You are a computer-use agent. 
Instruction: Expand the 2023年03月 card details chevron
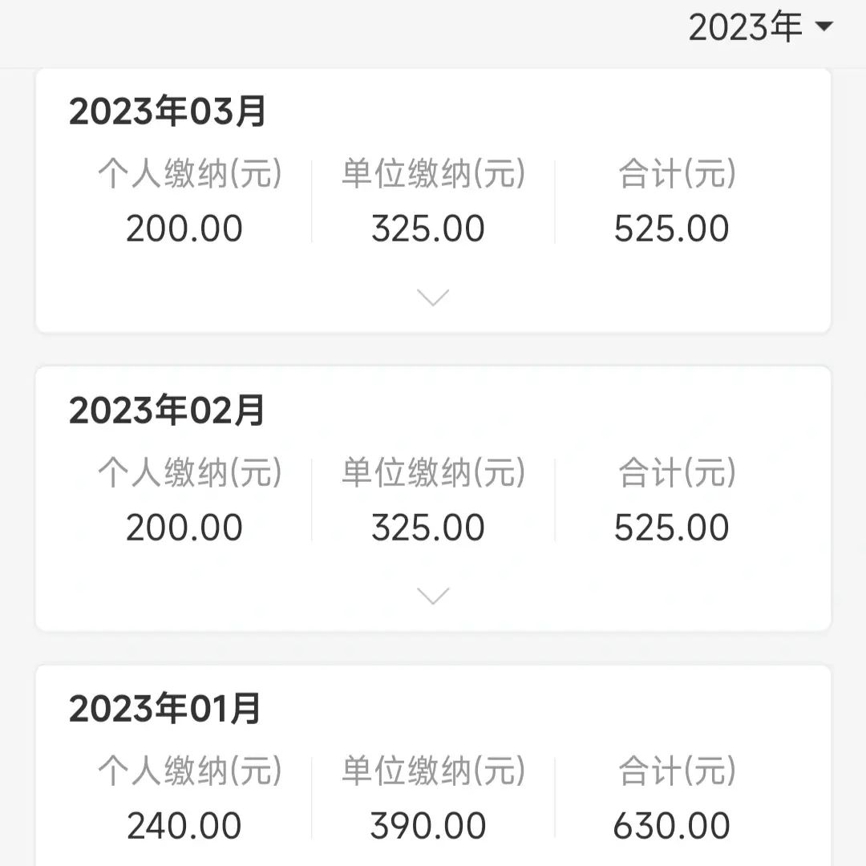point(433,297)
